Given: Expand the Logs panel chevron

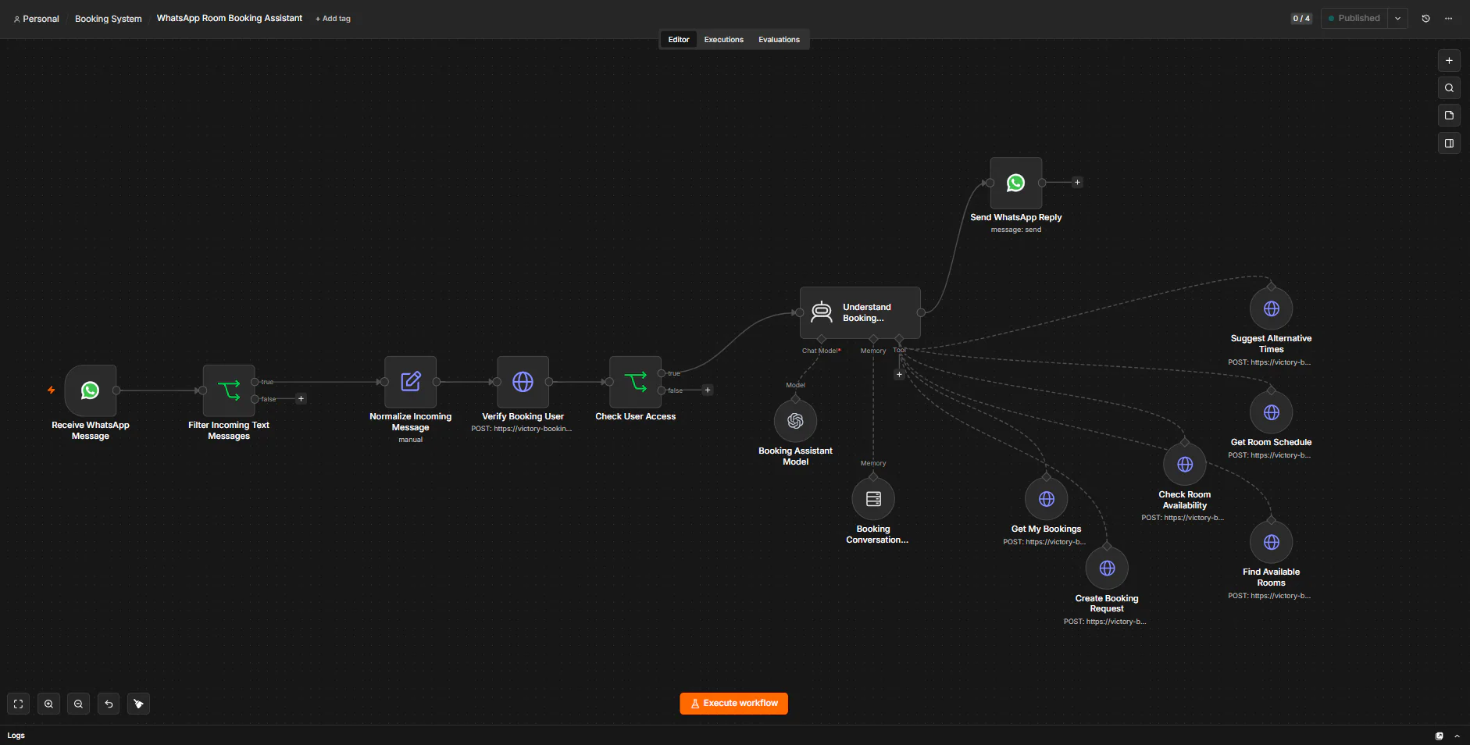Looking at the screenshot, I should click(x=1457, y=736).
